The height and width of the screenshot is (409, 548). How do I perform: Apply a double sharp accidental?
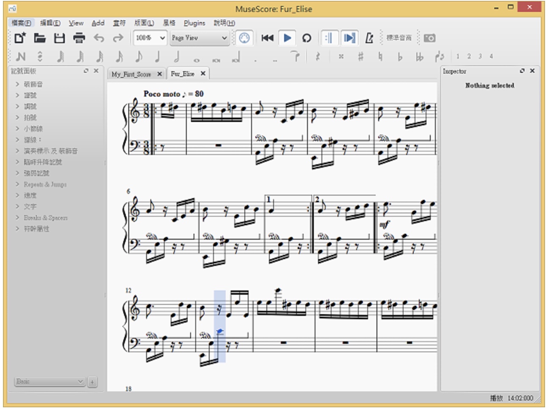(x=341, y=56)
